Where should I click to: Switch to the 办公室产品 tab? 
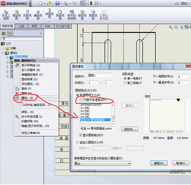(x=63, y=26)
